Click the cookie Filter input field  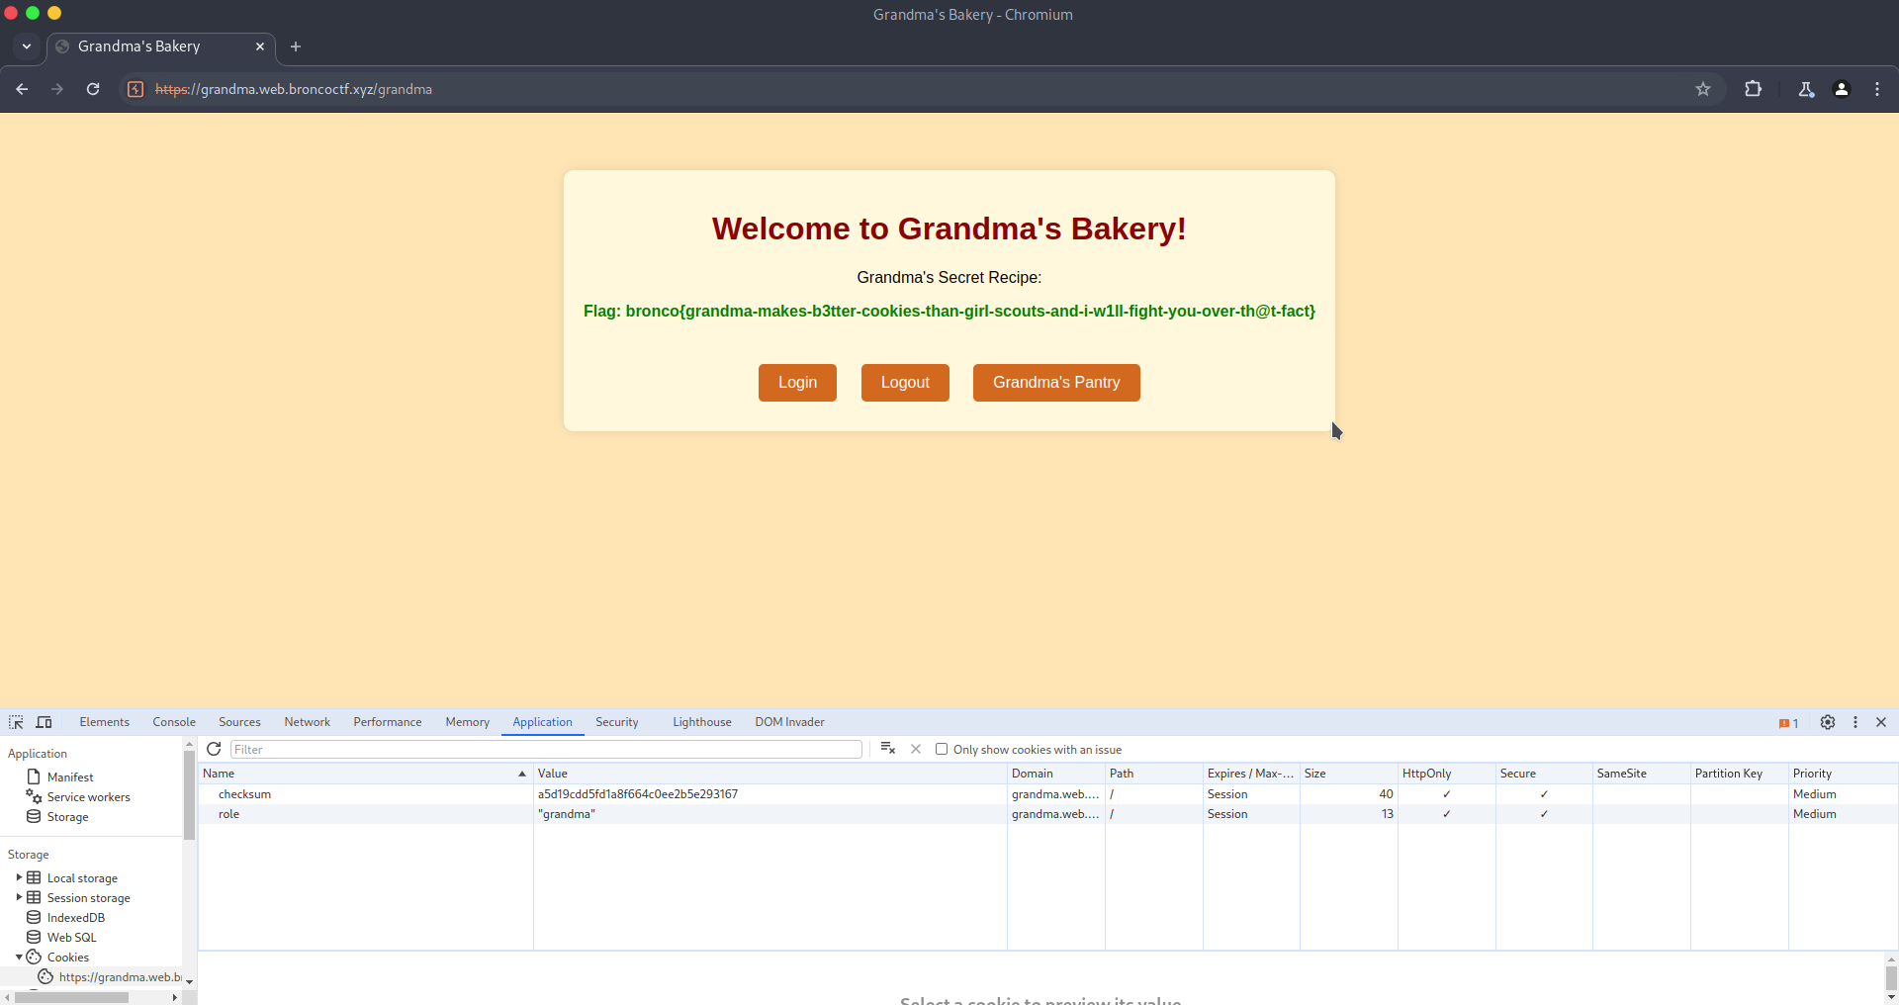(x=545, y=750)
